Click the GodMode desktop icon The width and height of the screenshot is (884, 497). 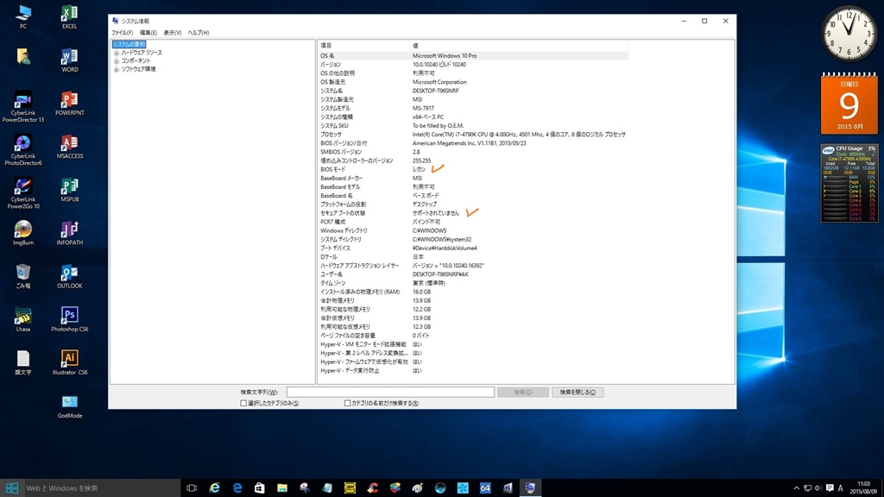69,403
